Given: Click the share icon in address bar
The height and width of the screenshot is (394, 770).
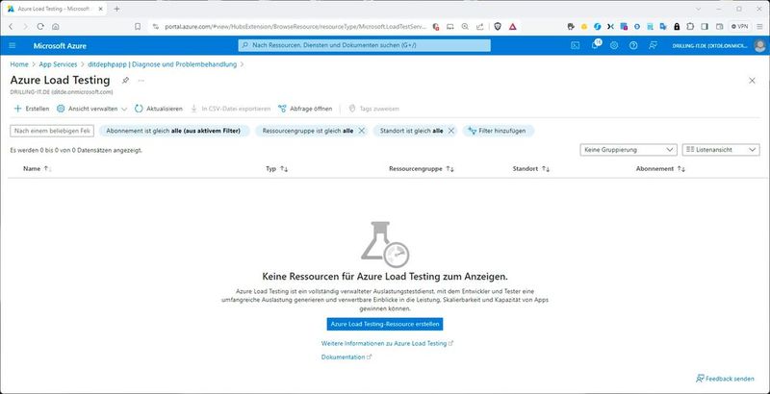Looking at the screenshot, I should (x=479, y=27).
